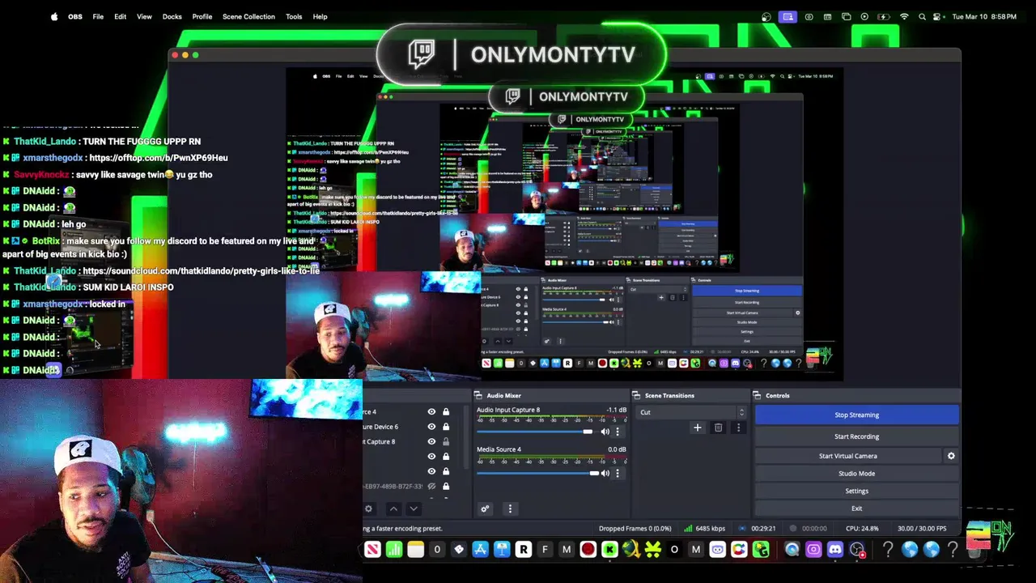Image resolution: width=1036 pixels, height=583 pixels.
Task: Unlock the 'ure Device 6' source
Action: pyautogui.click(x=445, y=427)
